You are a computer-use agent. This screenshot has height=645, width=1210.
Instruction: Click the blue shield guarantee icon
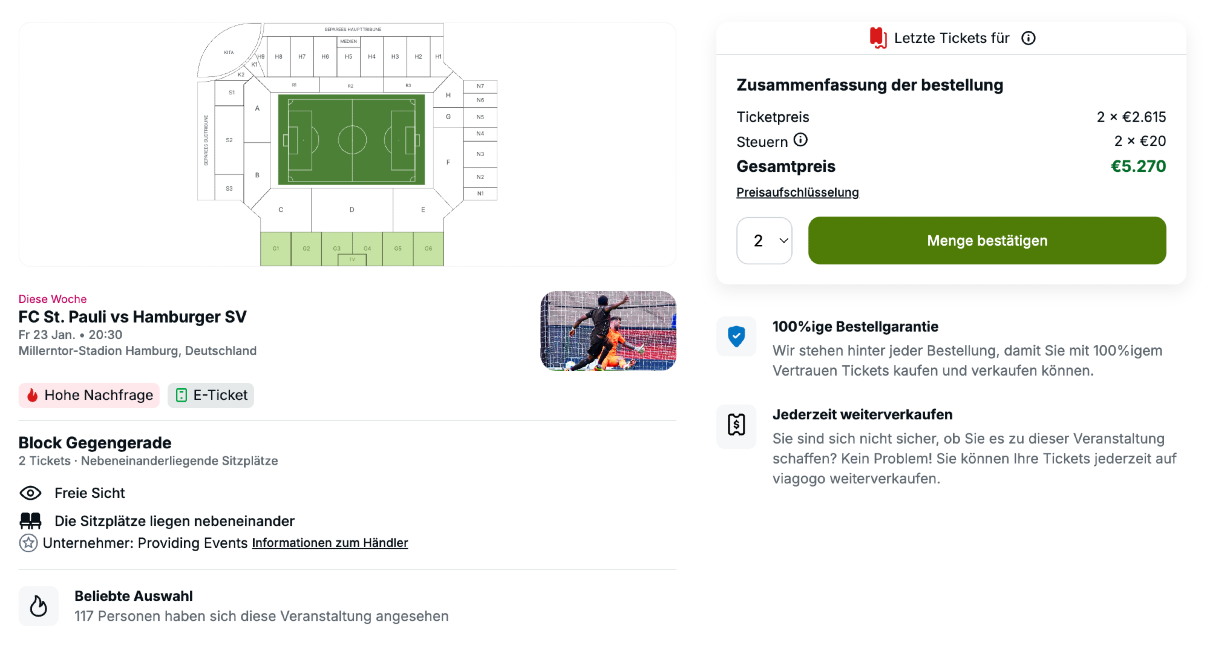736,336
